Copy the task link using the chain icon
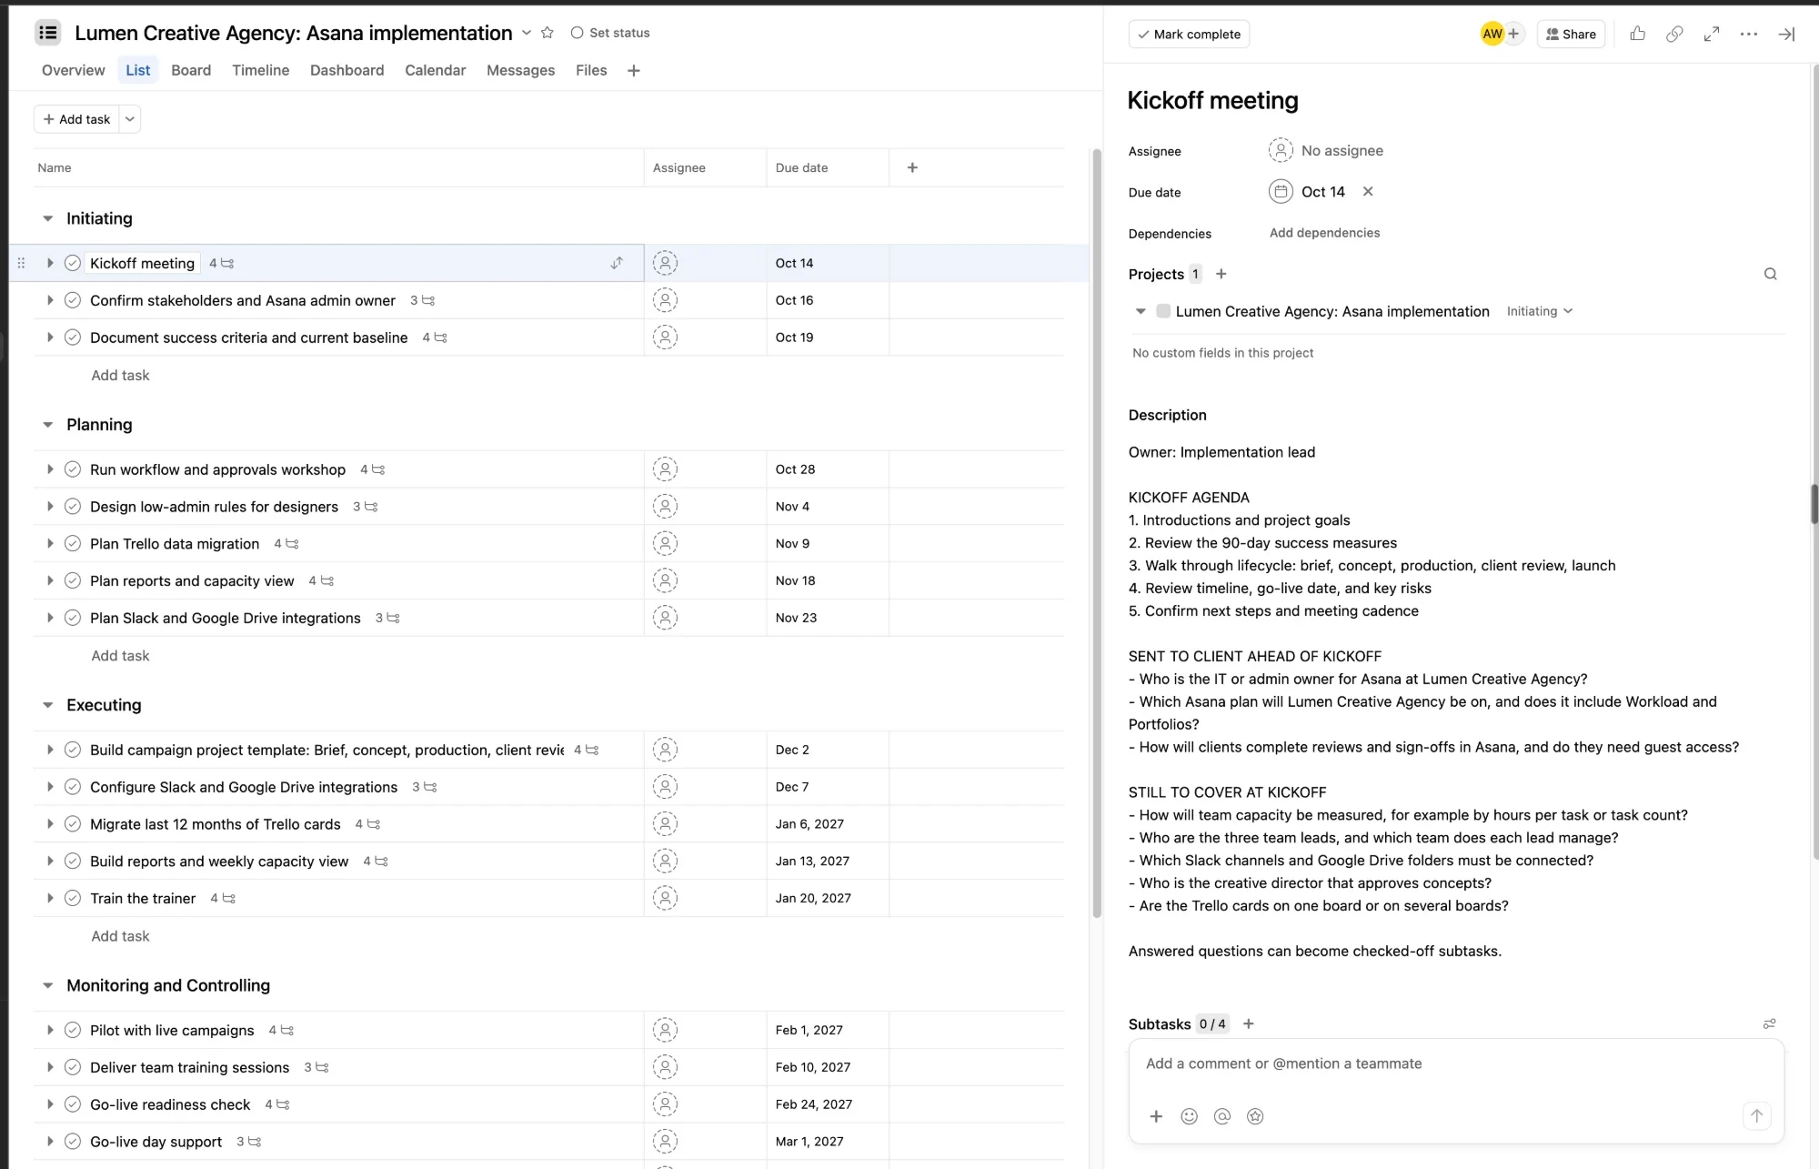 click(x=1674, y=34)
